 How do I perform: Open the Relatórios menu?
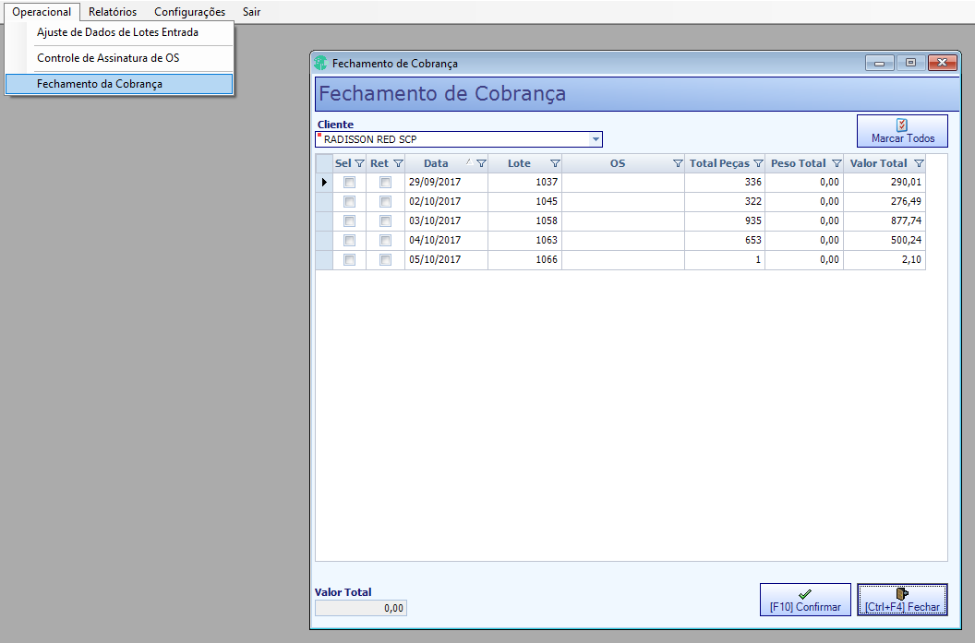pyautogui.click(x=113, y=12)
